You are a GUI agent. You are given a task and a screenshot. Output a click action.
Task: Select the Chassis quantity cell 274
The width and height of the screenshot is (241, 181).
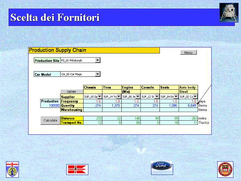[93, 105]
